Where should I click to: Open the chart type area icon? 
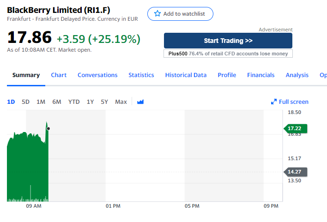pyautogui.click(x=140, y=102)
